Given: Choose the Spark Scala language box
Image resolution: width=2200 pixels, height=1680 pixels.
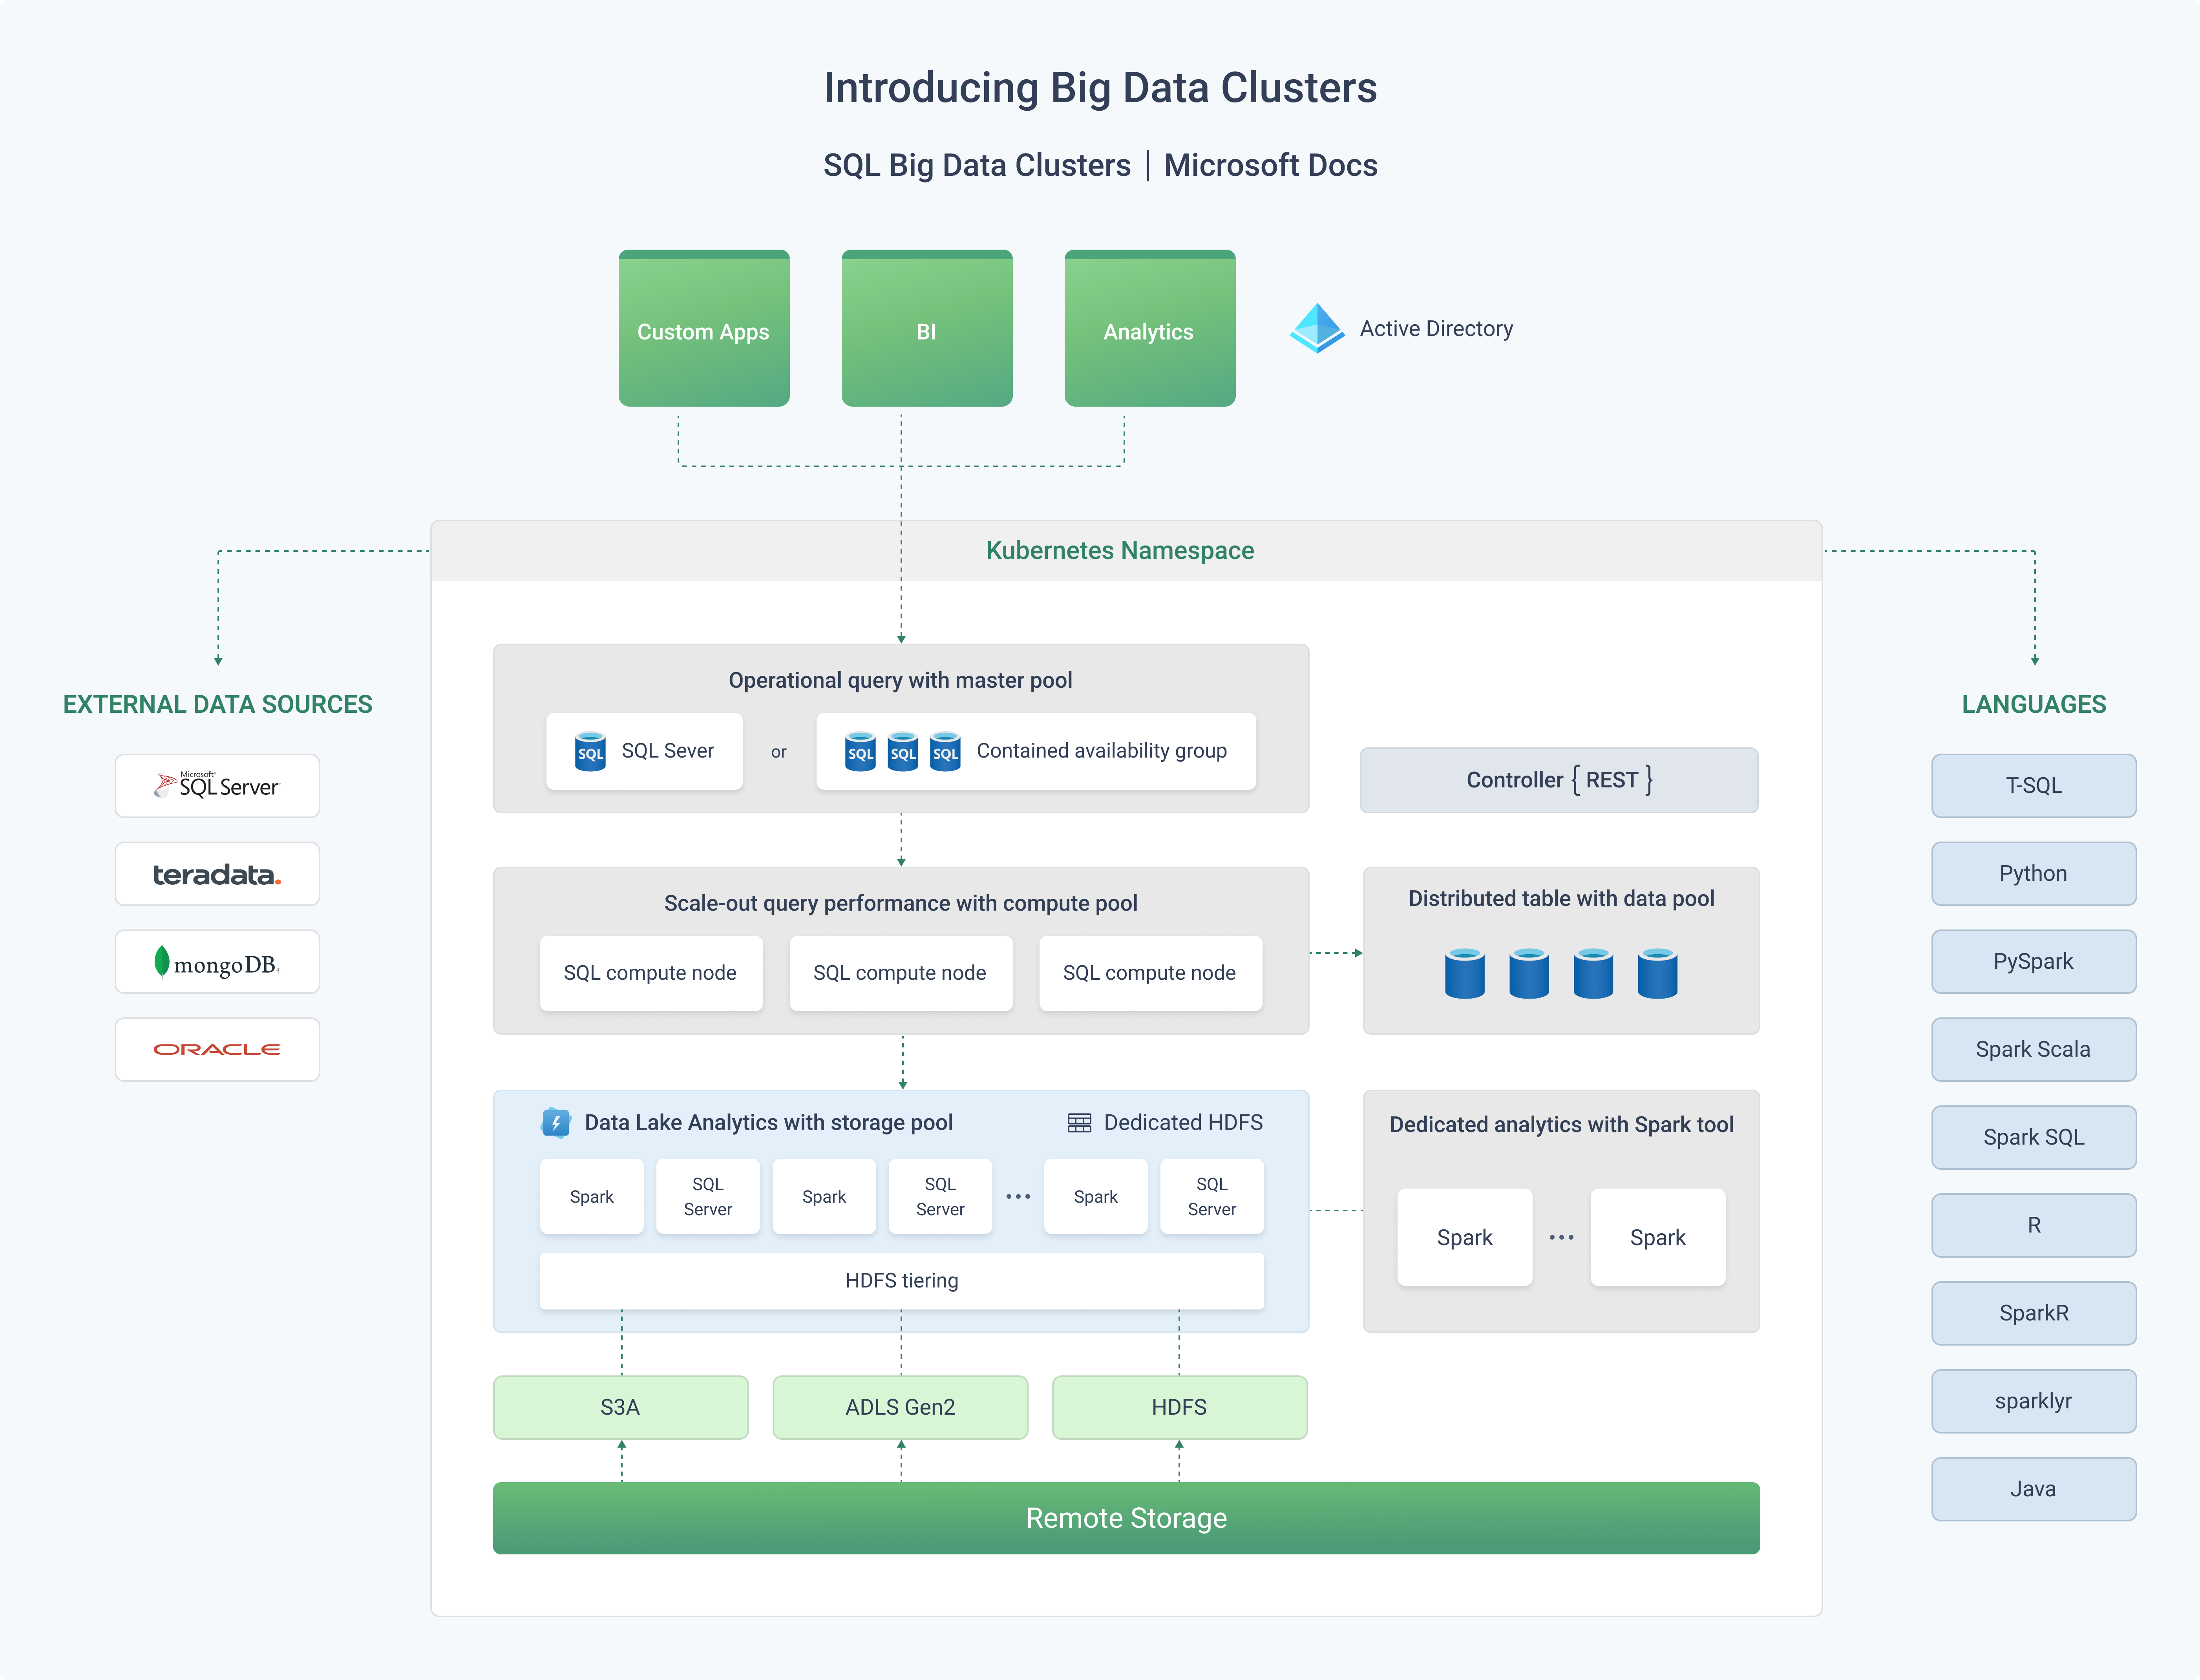Looking at the screenshot, I should [x=2034, y=1050].
